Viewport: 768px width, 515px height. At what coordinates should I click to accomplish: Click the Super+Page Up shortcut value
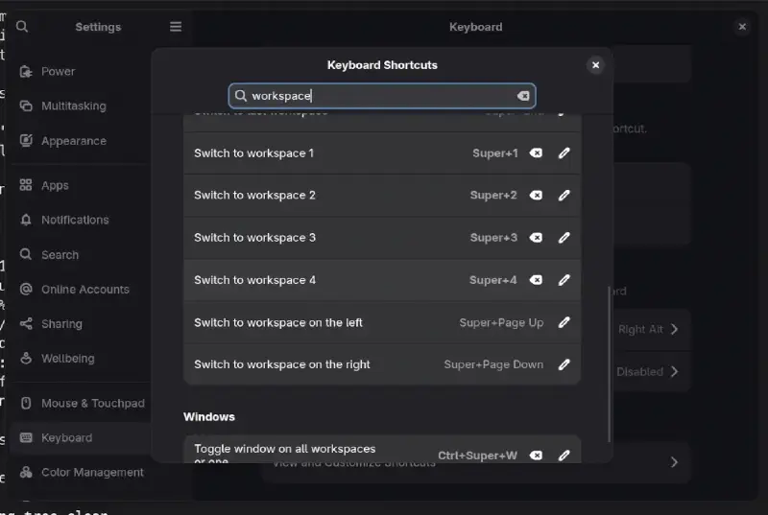click(501, 323)
